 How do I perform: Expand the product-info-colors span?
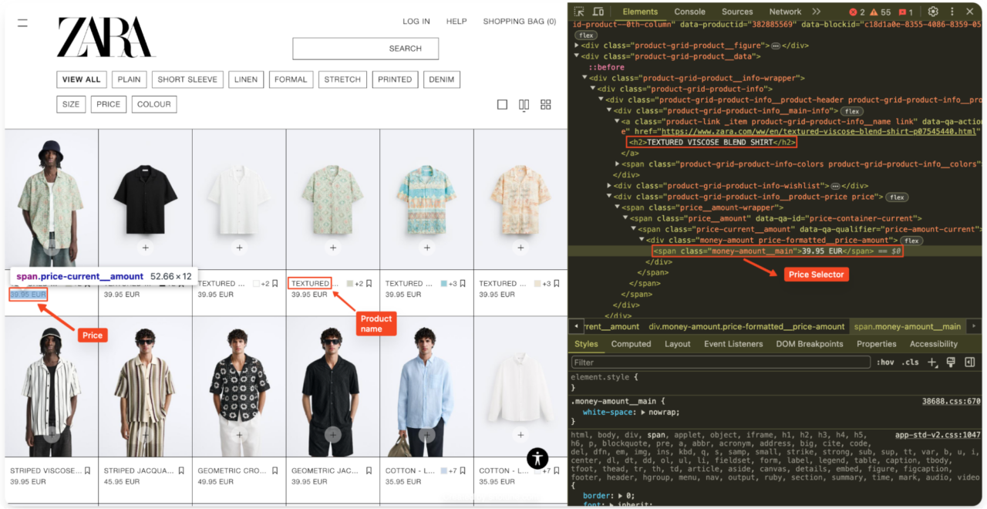pos(618,164)
